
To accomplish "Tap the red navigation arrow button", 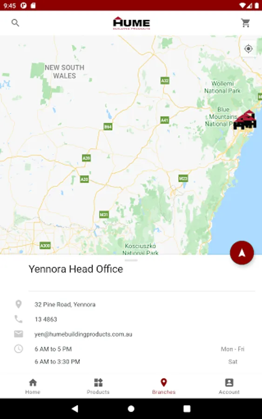I will (x=242, y=253).
